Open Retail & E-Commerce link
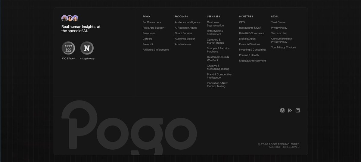The height and width of the screenshot is (162, 361). coord(252,33)
